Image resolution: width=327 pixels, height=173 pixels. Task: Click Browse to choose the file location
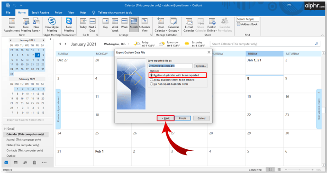pos(201,66)
